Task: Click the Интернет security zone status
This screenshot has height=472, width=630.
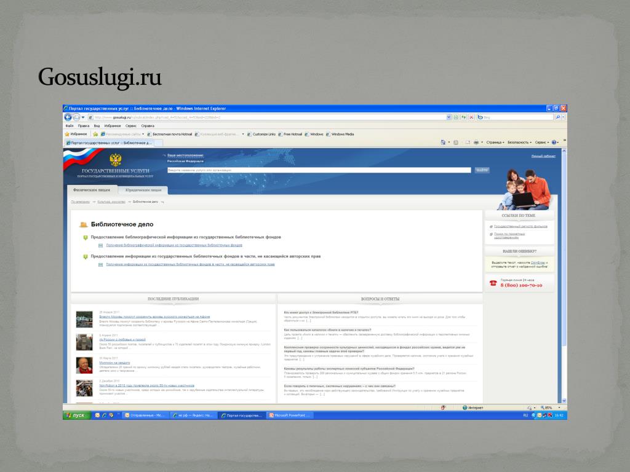Action: click(x=472, y=408)
